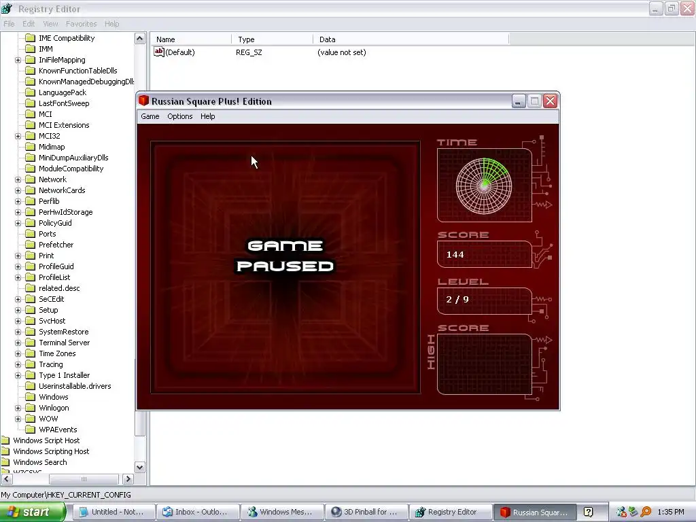
Task: Click the Windows Script Host folder icon
Action: click(5, 440)
